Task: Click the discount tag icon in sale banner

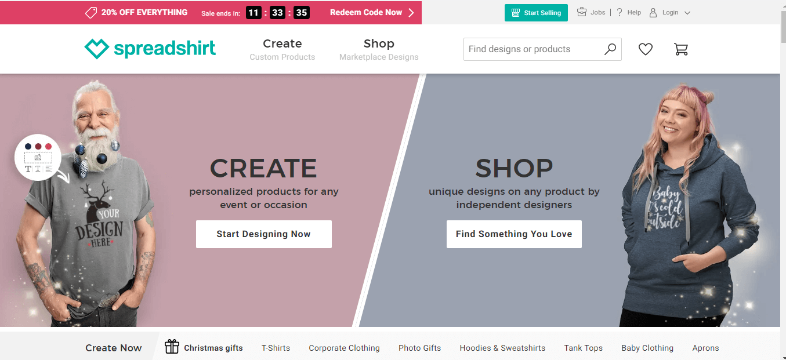Action: tap(90, 12)
